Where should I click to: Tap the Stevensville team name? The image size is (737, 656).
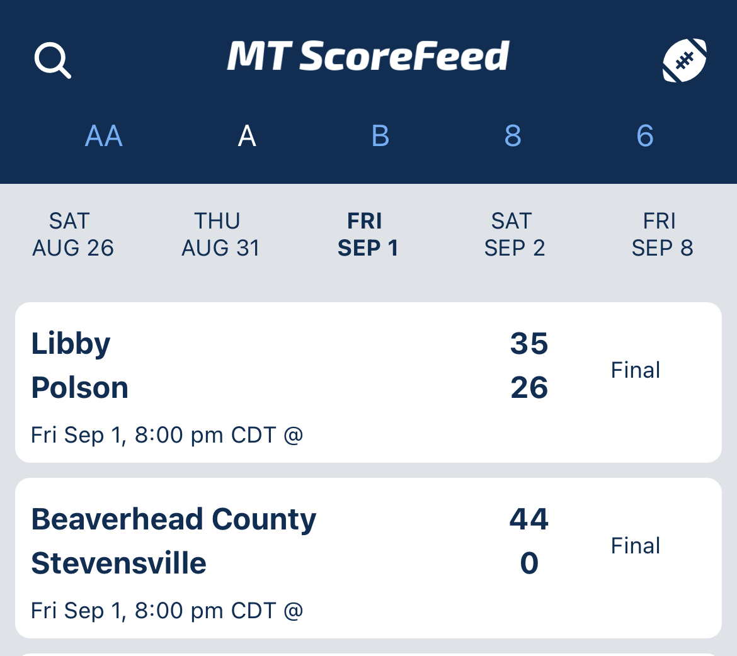[118, 563]
